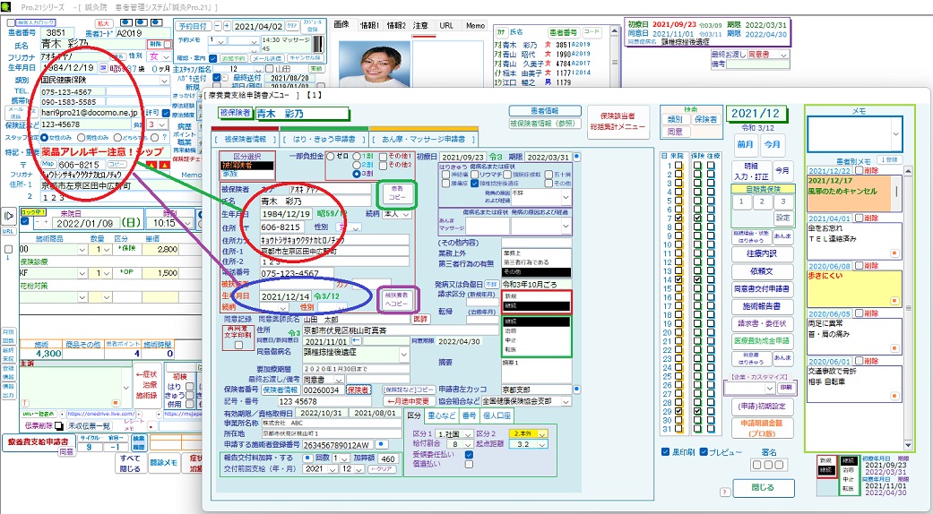The image size is (933, 514).
Task: Click the 閉じる button
Action: pos(763,487)
